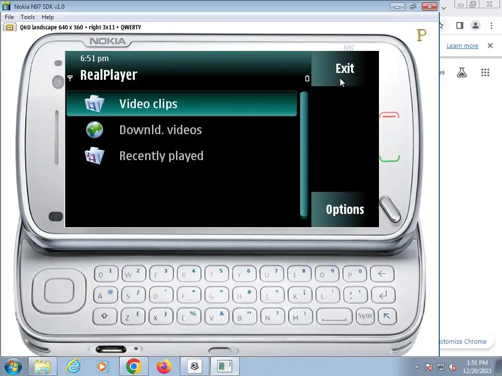Screen dimensions: 502x376
Task: Click the Z key on the keyboard
Action: [132, 316]
